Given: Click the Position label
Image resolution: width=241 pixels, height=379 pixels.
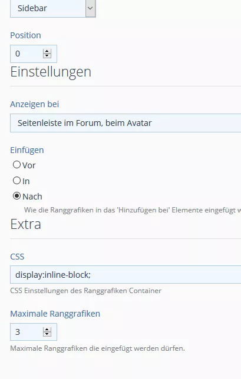Looking at the screenshot, I should pyautogui.click(x=25, y=35).
